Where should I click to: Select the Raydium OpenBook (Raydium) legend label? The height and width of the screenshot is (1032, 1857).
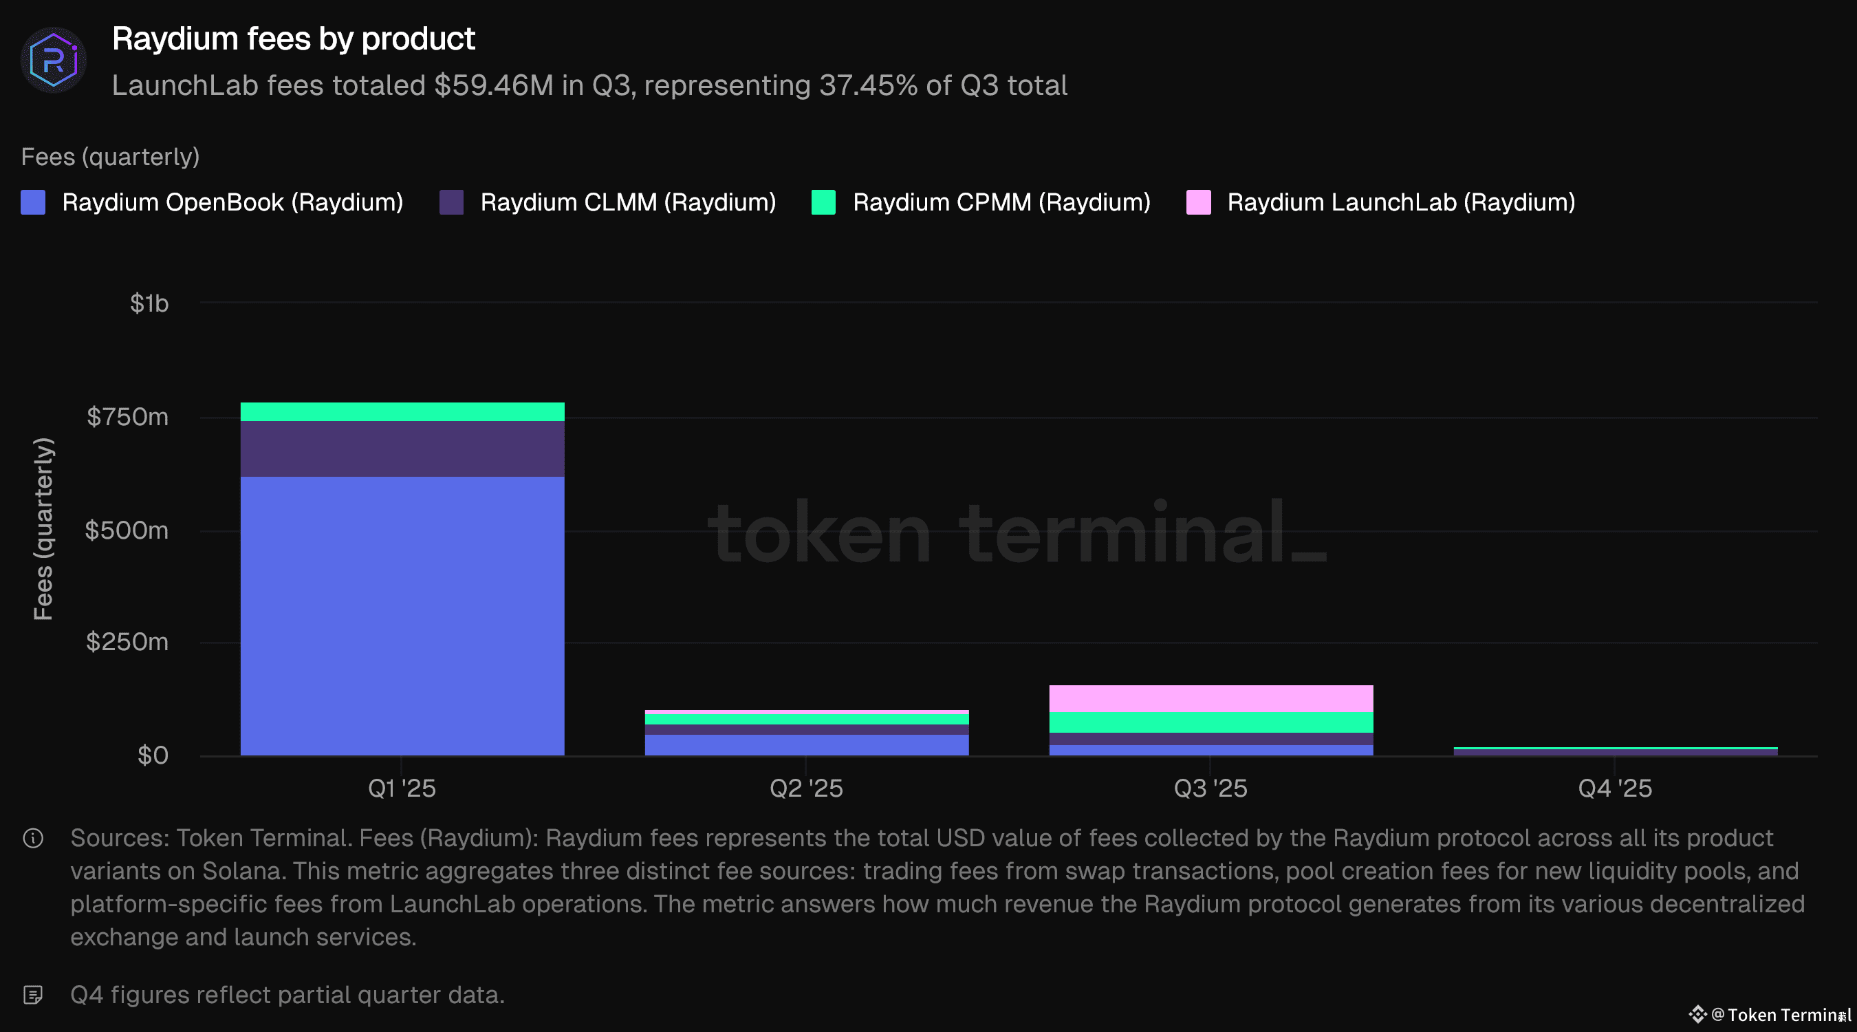pos(232,203)
